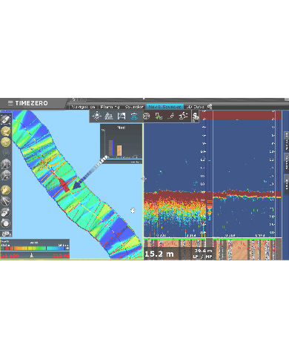289x359 pixels.
Task: Select the first grey magnifier-style tool
Action: coord(5,164)
